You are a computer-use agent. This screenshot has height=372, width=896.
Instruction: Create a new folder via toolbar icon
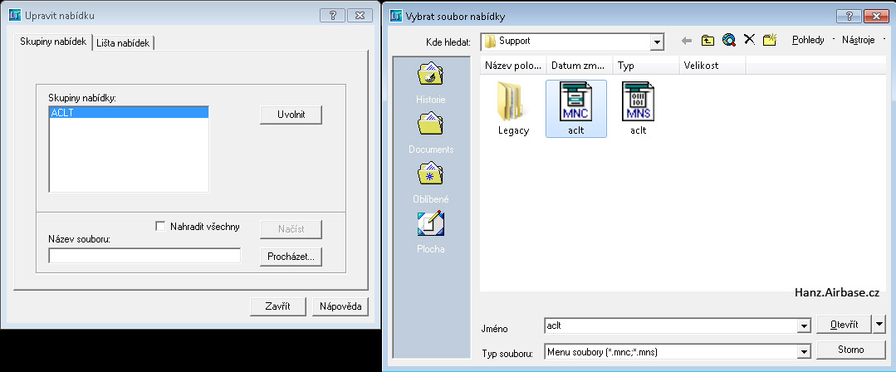point(770,40)
